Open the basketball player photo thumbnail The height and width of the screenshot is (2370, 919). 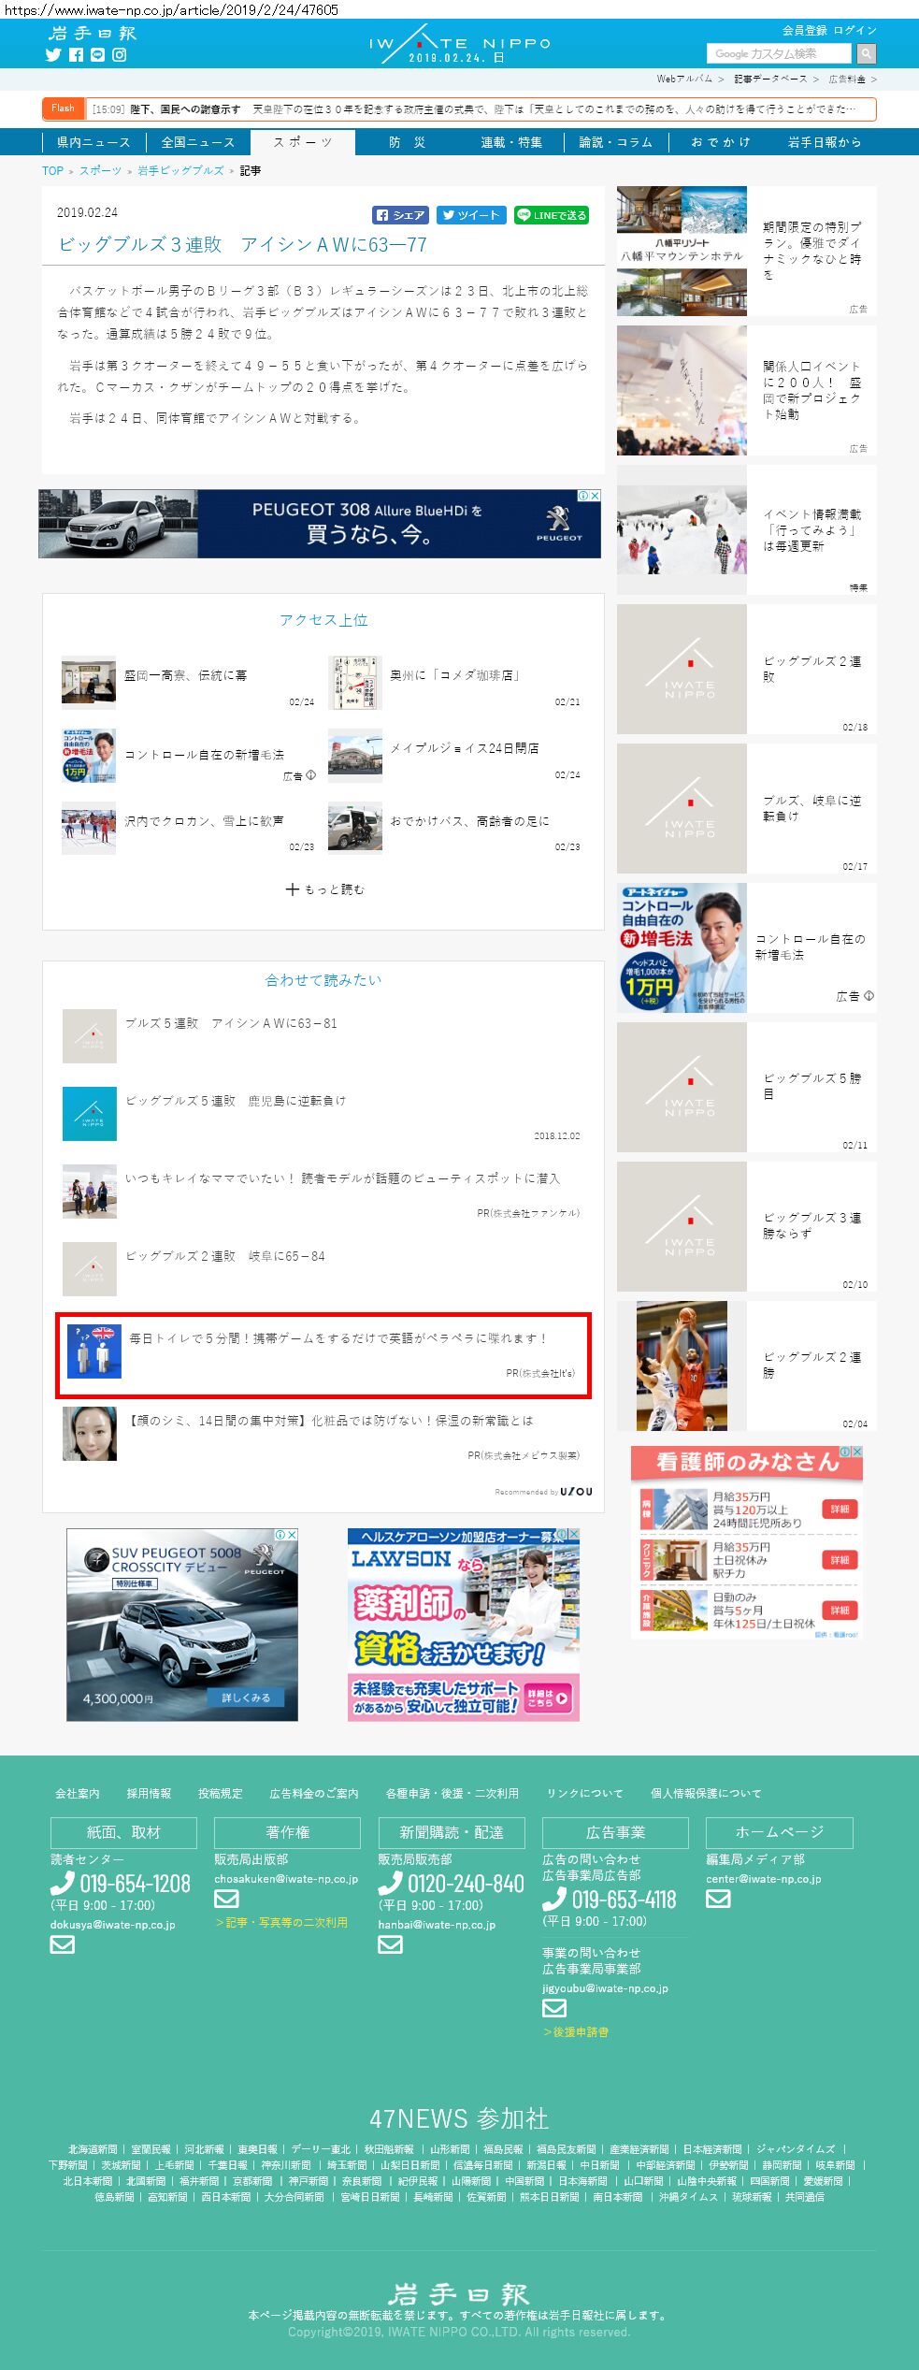pos(682,1366)
